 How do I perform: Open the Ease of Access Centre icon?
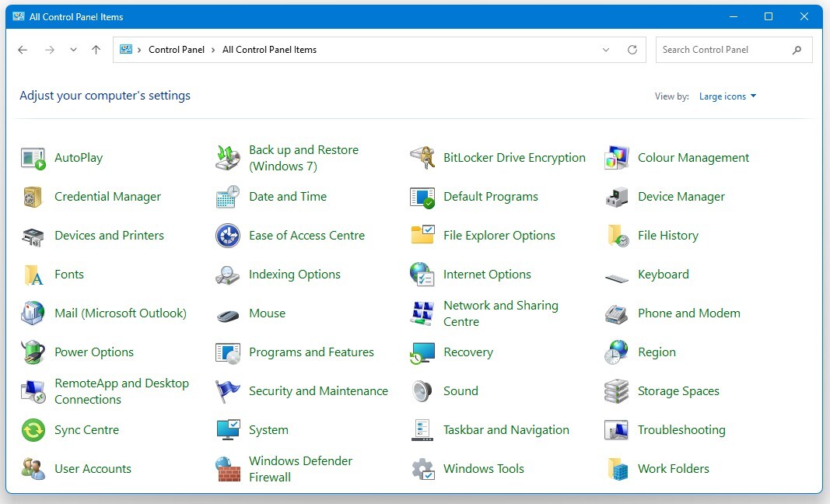(307, 235)
